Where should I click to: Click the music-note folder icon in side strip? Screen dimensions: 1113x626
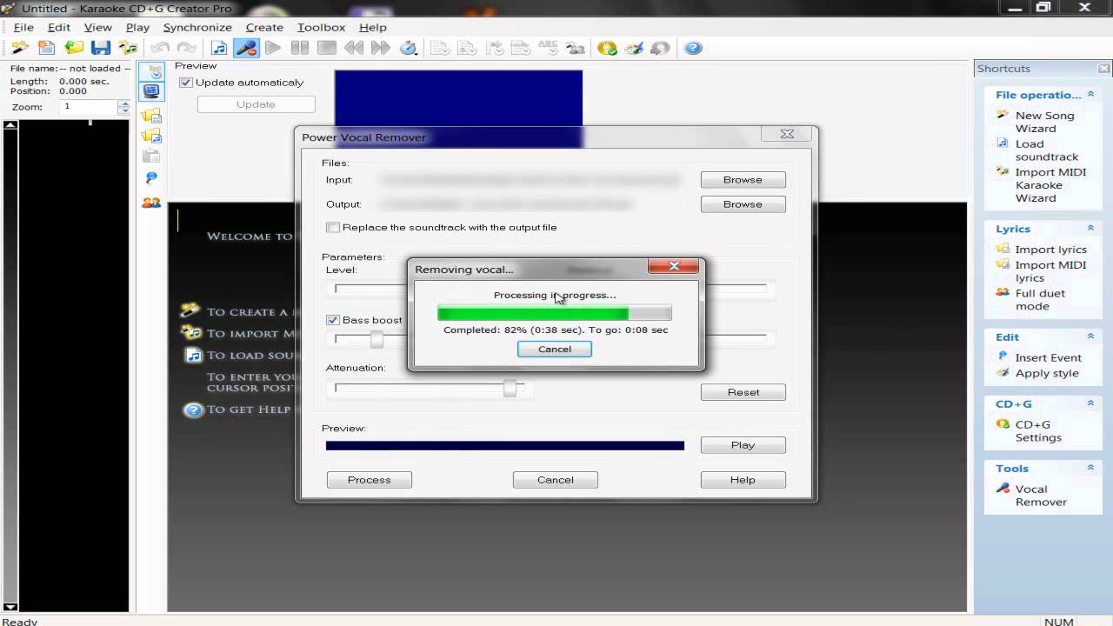click(151, 136)
